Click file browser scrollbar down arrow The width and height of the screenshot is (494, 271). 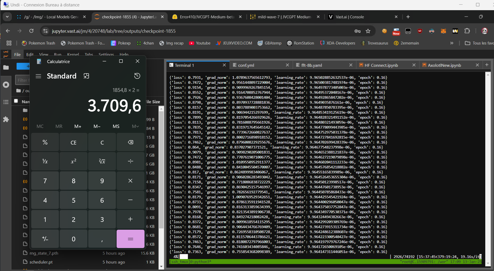[161, 267]
